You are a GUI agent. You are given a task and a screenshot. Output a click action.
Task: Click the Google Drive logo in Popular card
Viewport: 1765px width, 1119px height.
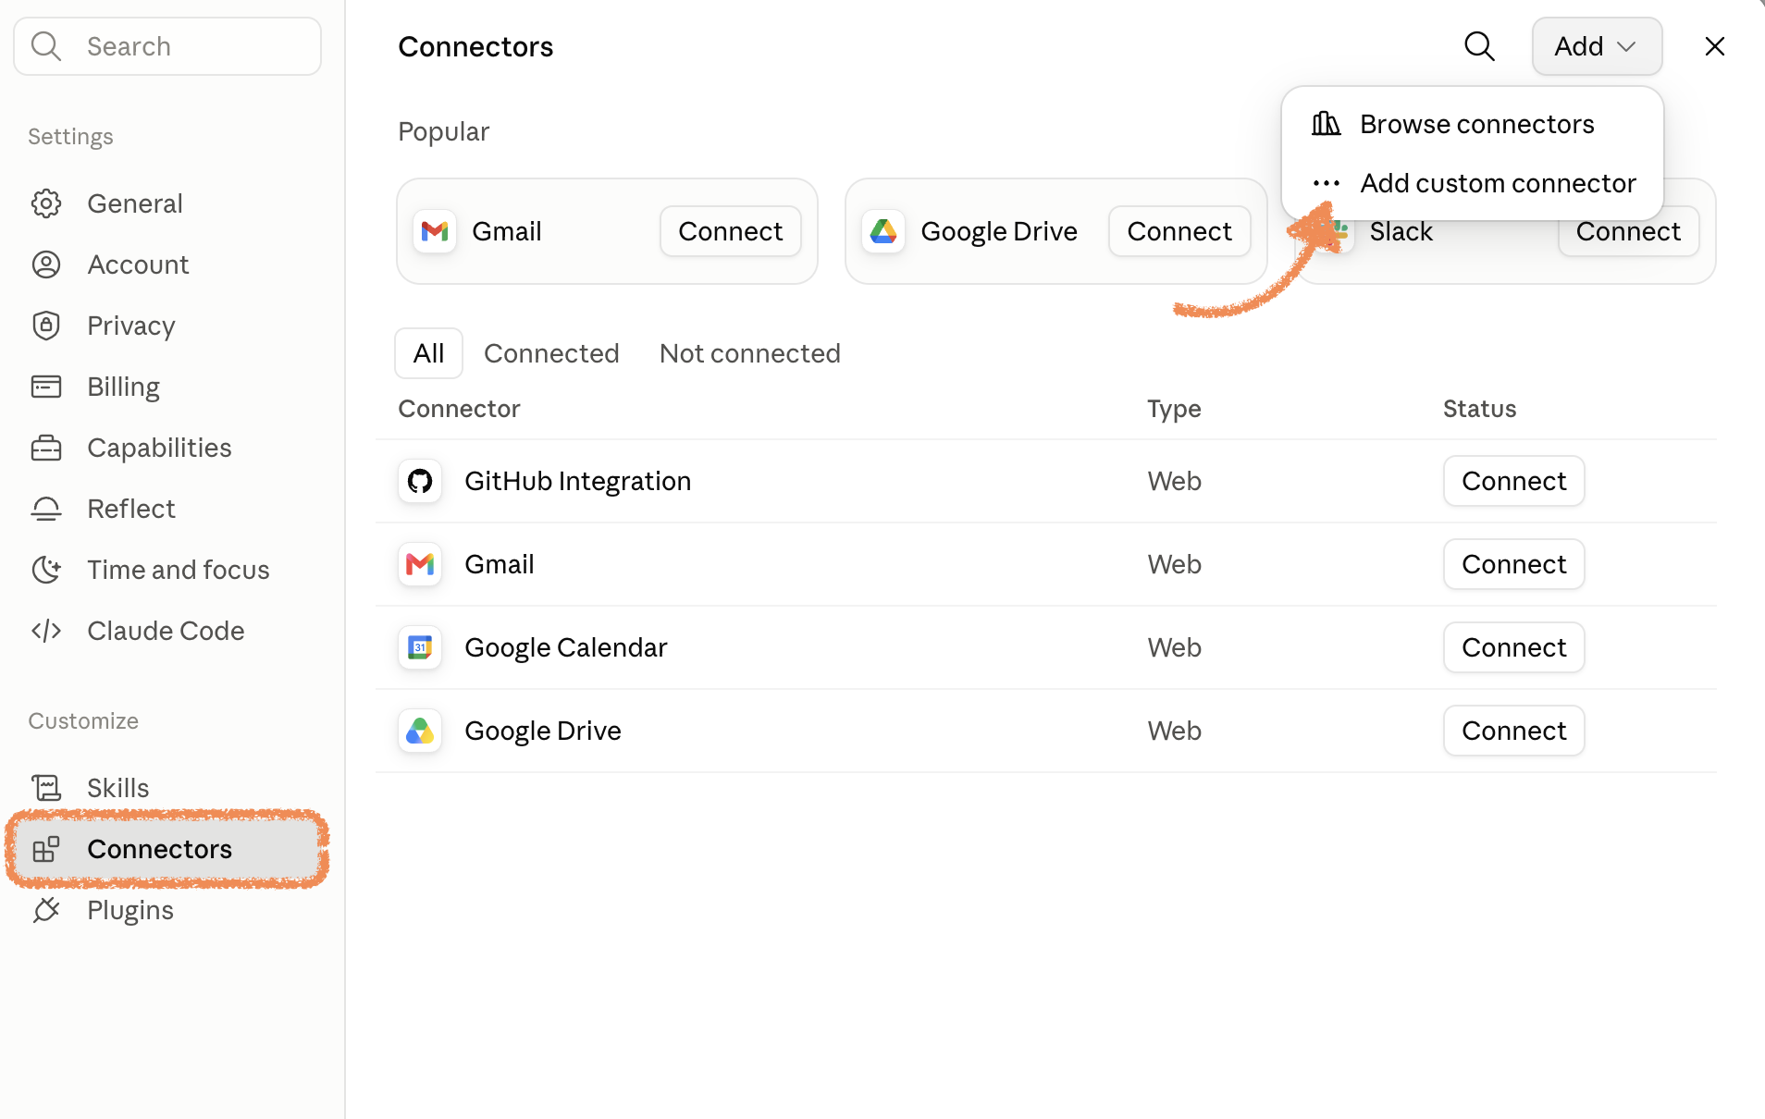point(883,231)
